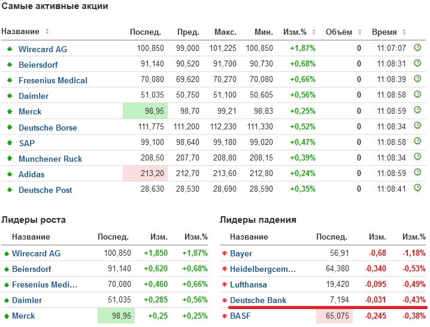Click green up arrow beside Adidas
Image resolution: width=430 pixels, height=327 pixels.
pyautogui.click(x=10, y=174)
